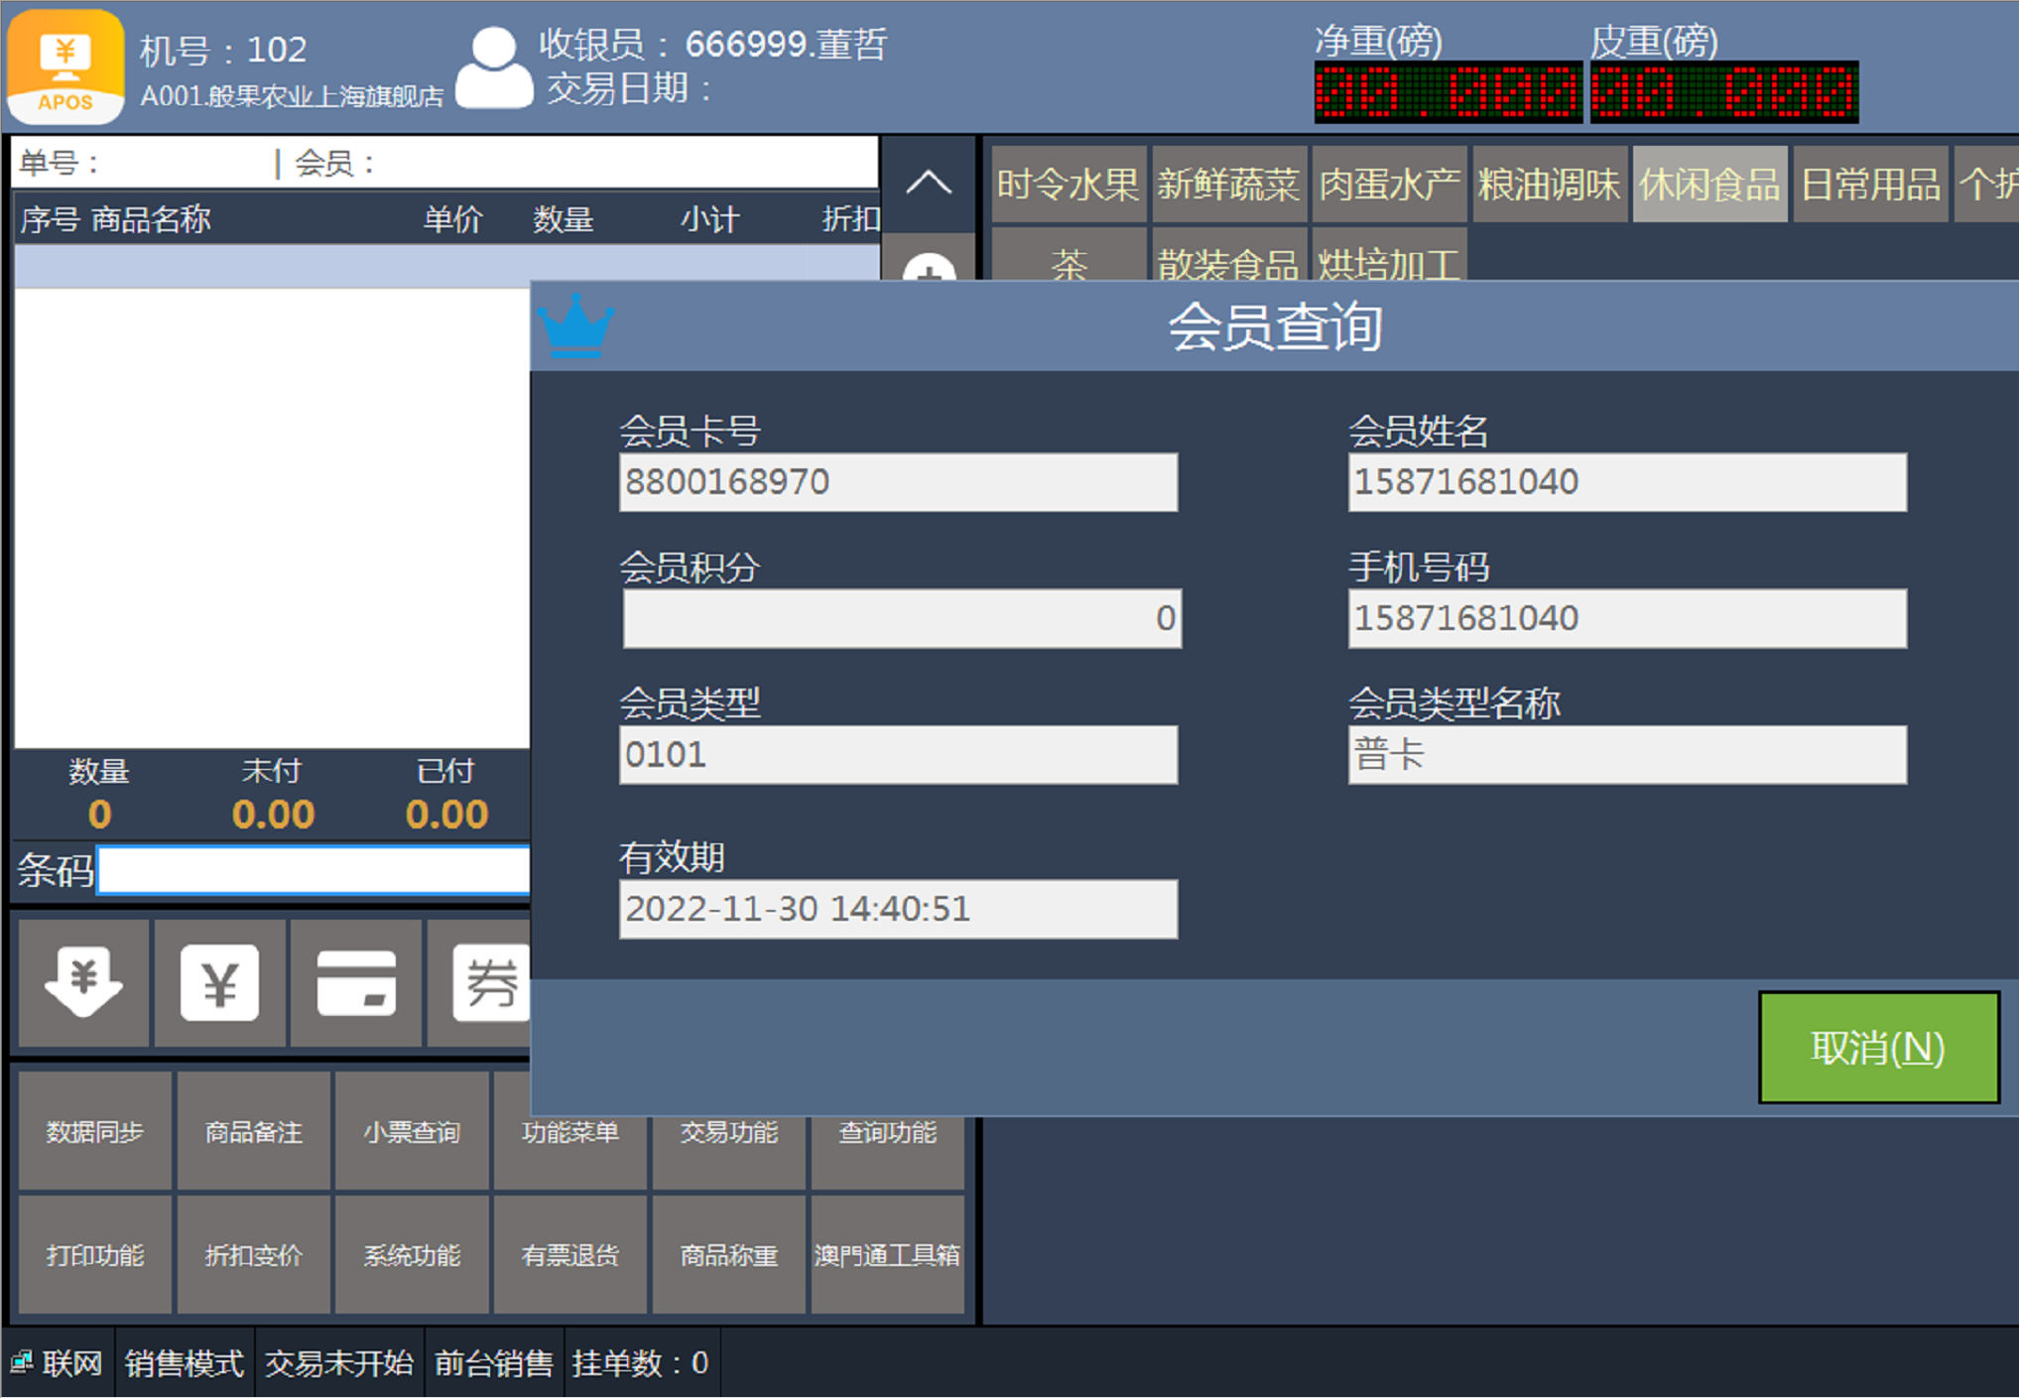The image size is (2019, 1399).
Task: Click the blue crown member icon
Action: click(x=575, y=325)
